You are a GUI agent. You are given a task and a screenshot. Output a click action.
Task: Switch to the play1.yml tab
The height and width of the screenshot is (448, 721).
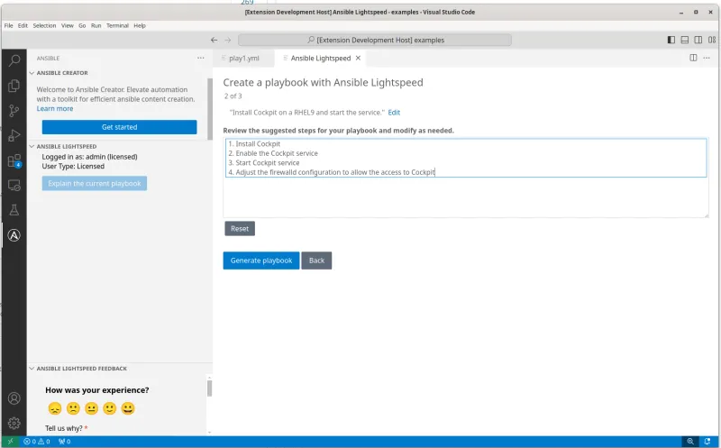tap(243, 58)
